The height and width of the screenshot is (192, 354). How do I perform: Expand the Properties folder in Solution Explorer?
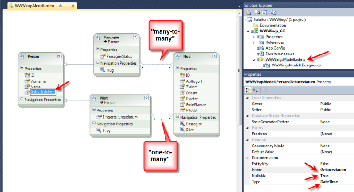tap(254, 37)
